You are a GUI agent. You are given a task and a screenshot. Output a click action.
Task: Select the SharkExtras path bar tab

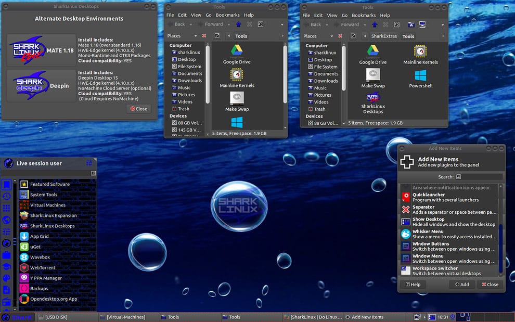click(384, 36)
